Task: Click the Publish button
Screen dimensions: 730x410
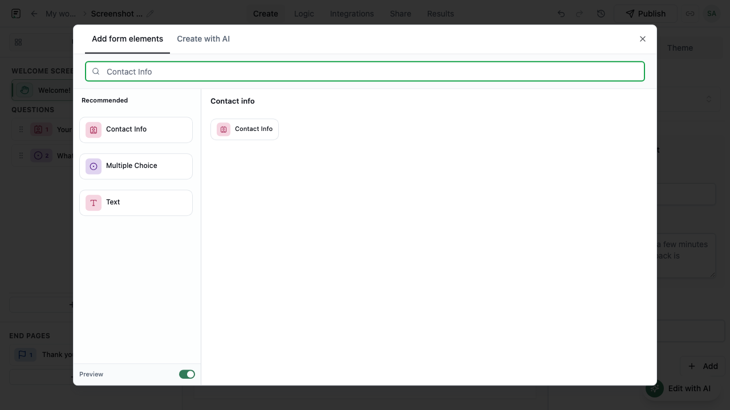Action: click(x=646, y=14)
